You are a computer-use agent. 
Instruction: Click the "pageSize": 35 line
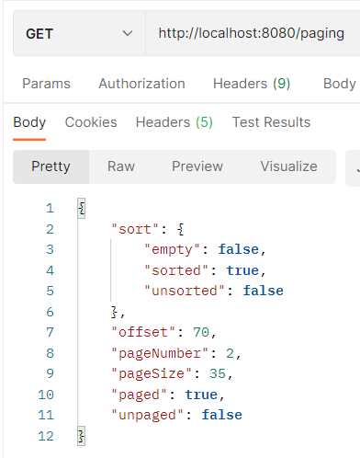[x=172, y=374]
